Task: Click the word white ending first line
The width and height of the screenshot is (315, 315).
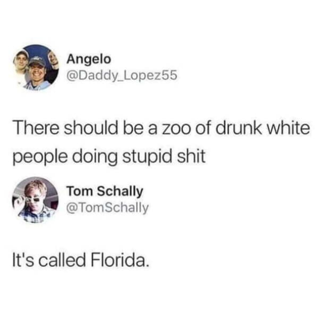Action: point(289,128)
